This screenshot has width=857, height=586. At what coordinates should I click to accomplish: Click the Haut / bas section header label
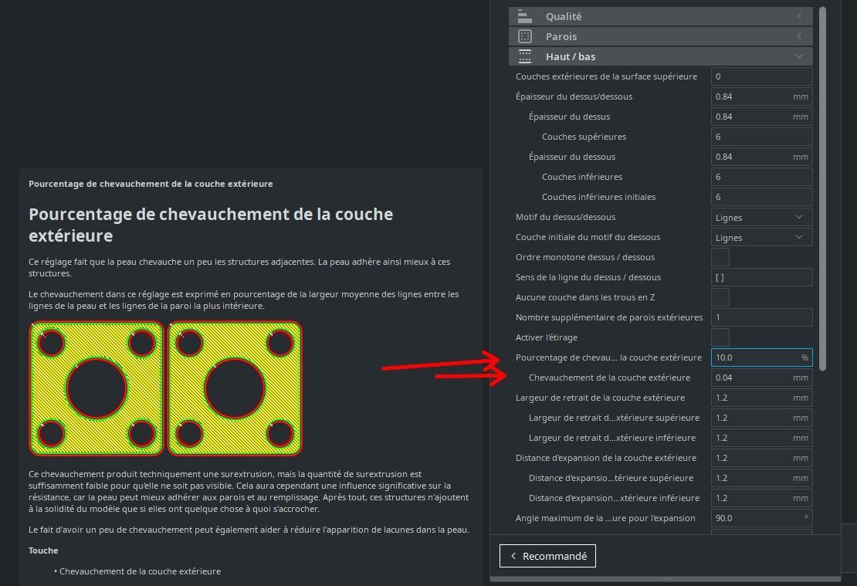[571, 56]
